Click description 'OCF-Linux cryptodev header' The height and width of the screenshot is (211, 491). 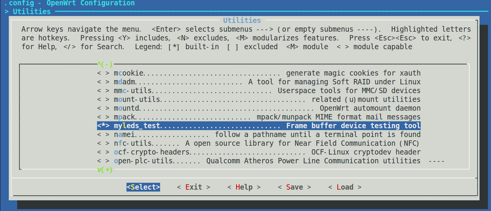tap(366, 152)
